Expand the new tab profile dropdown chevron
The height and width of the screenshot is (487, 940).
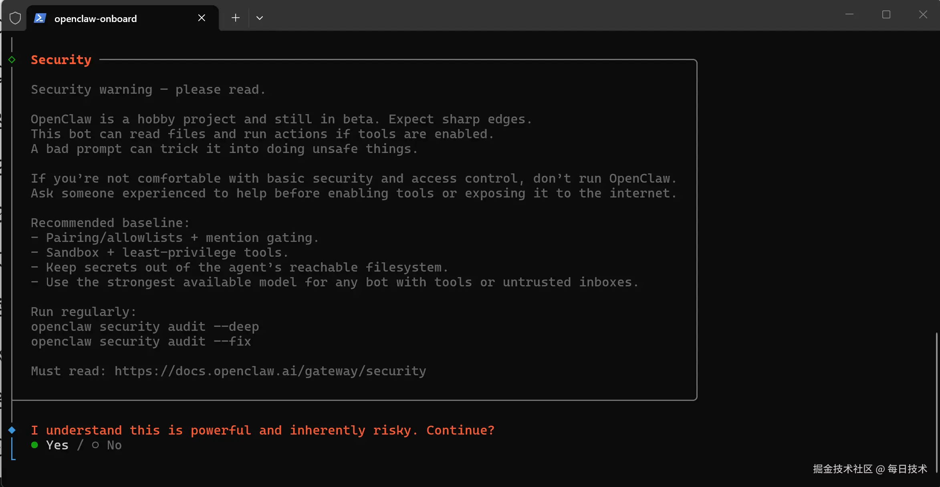pyautogui.click(x=260, y=18)
